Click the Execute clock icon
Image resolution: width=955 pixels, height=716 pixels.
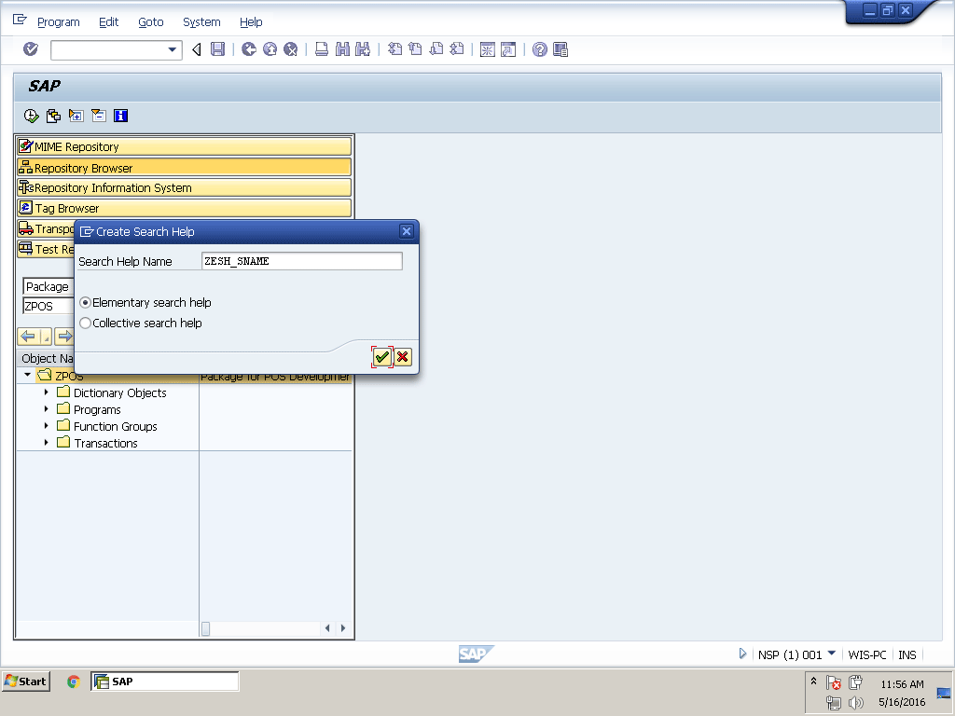tap(31, 116)
